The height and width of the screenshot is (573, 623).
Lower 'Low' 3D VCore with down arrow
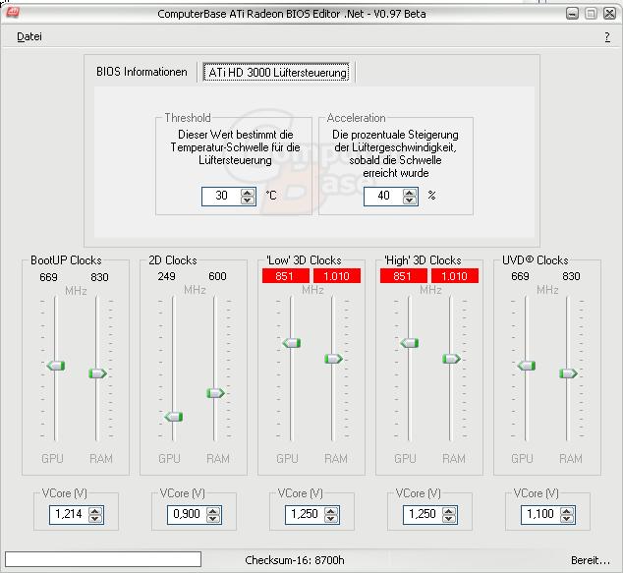click(x=331, y=519)
